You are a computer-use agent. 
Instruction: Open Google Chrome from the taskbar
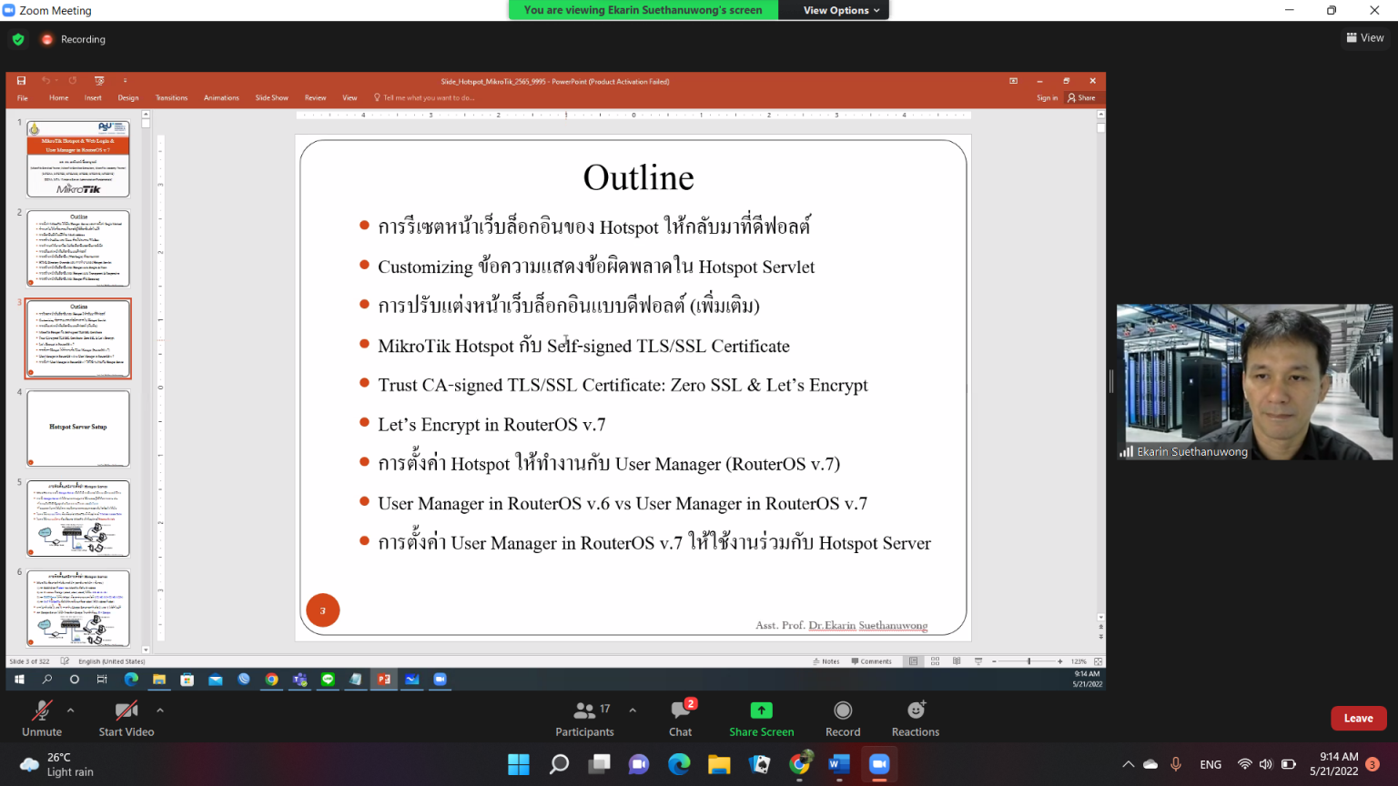coord(799,764)
